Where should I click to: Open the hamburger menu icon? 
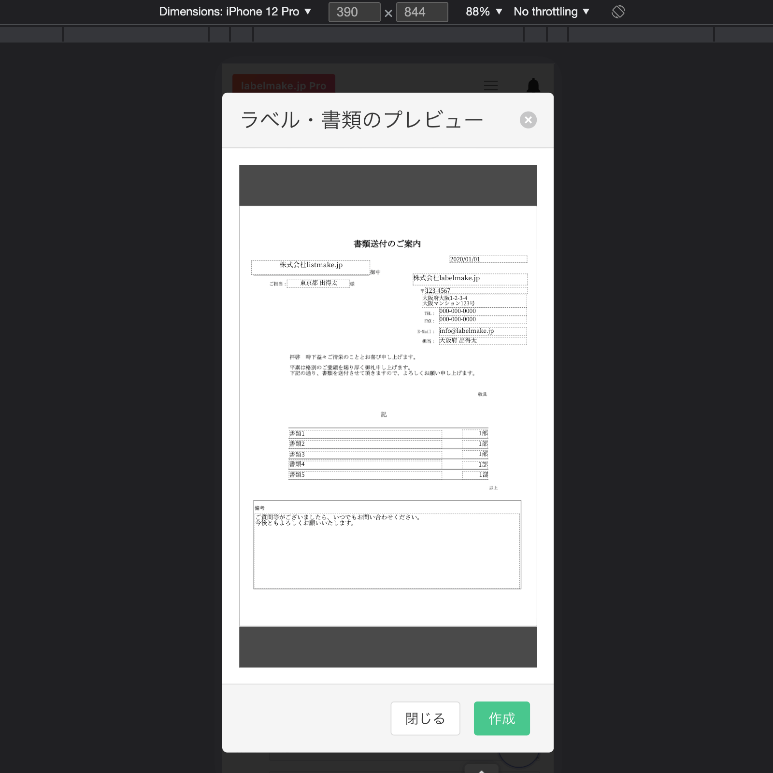coord(491,86)
